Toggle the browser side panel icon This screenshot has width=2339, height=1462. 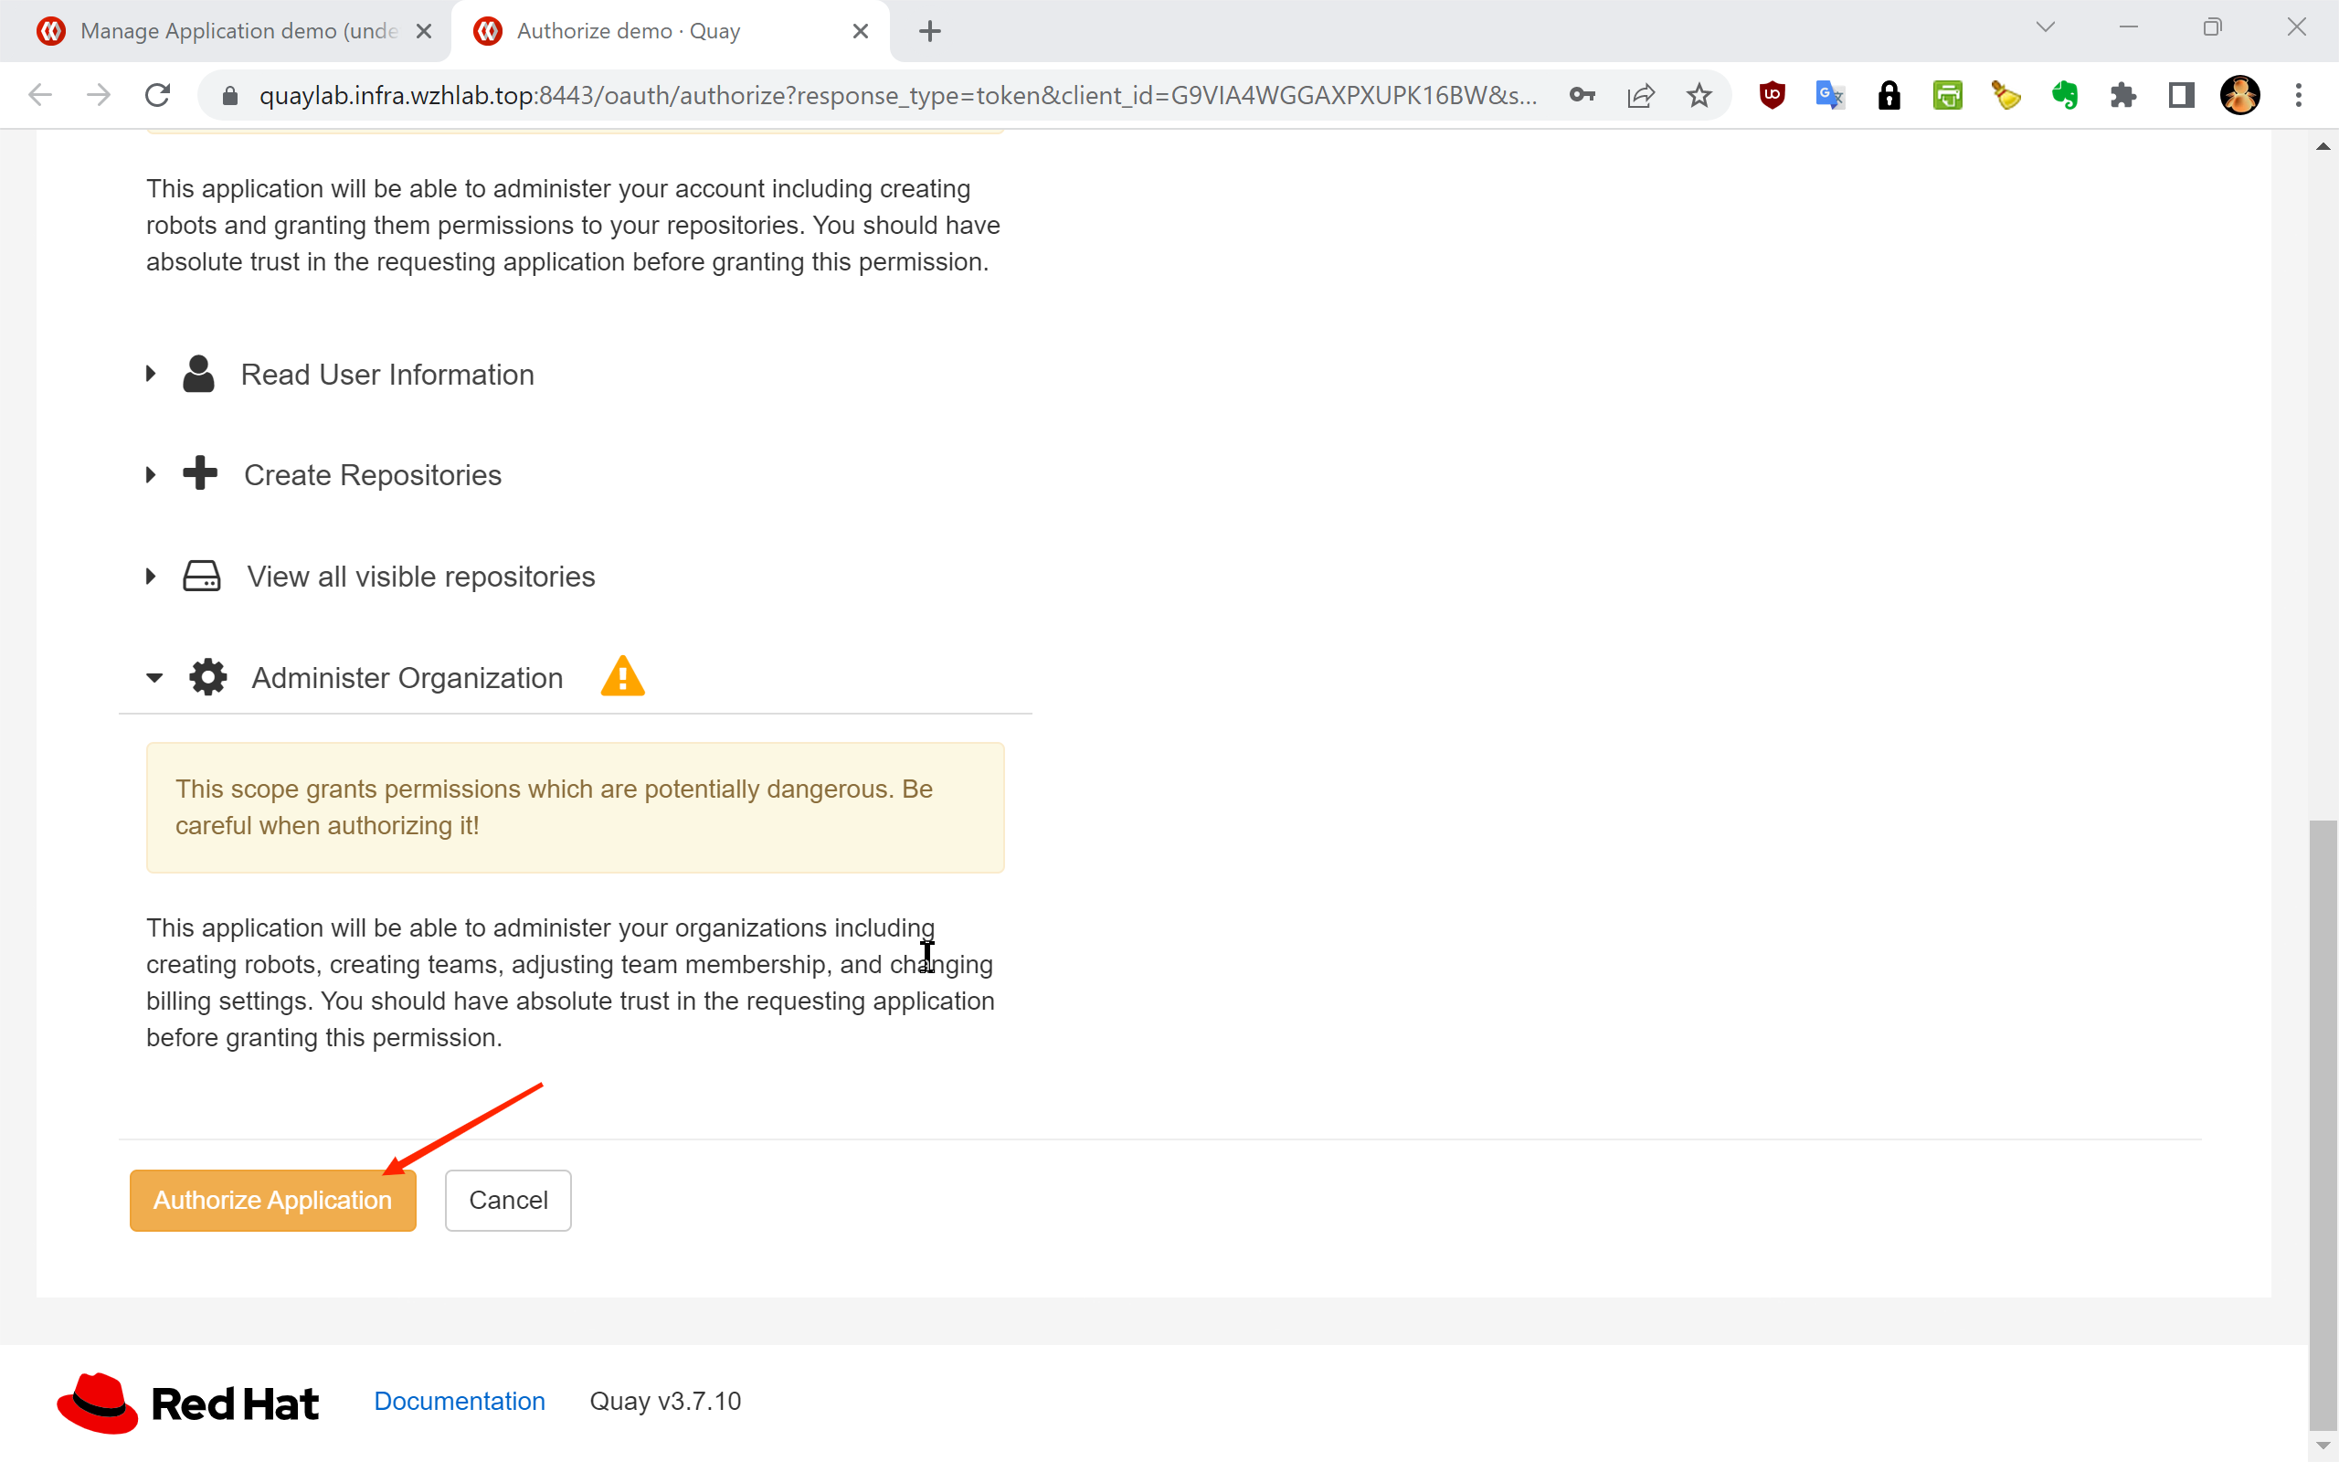[x=2182, y=95]
